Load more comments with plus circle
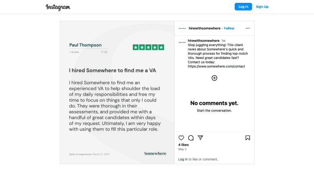Viewport: 314px width, 169px height. (214, 78)
